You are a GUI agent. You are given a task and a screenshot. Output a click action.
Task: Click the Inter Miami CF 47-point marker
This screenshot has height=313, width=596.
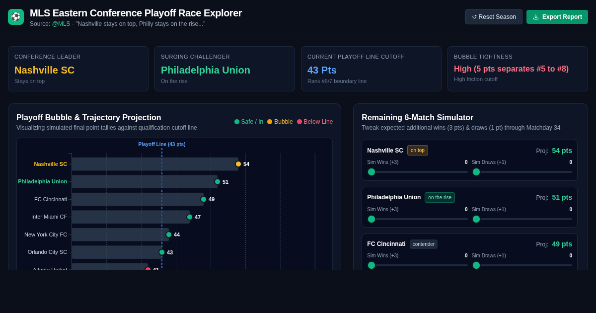[x=190, y=217]
